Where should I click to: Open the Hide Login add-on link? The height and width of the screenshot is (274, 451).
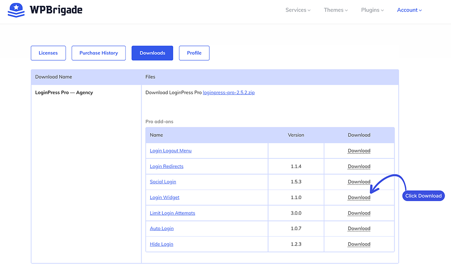coord(161,244)
